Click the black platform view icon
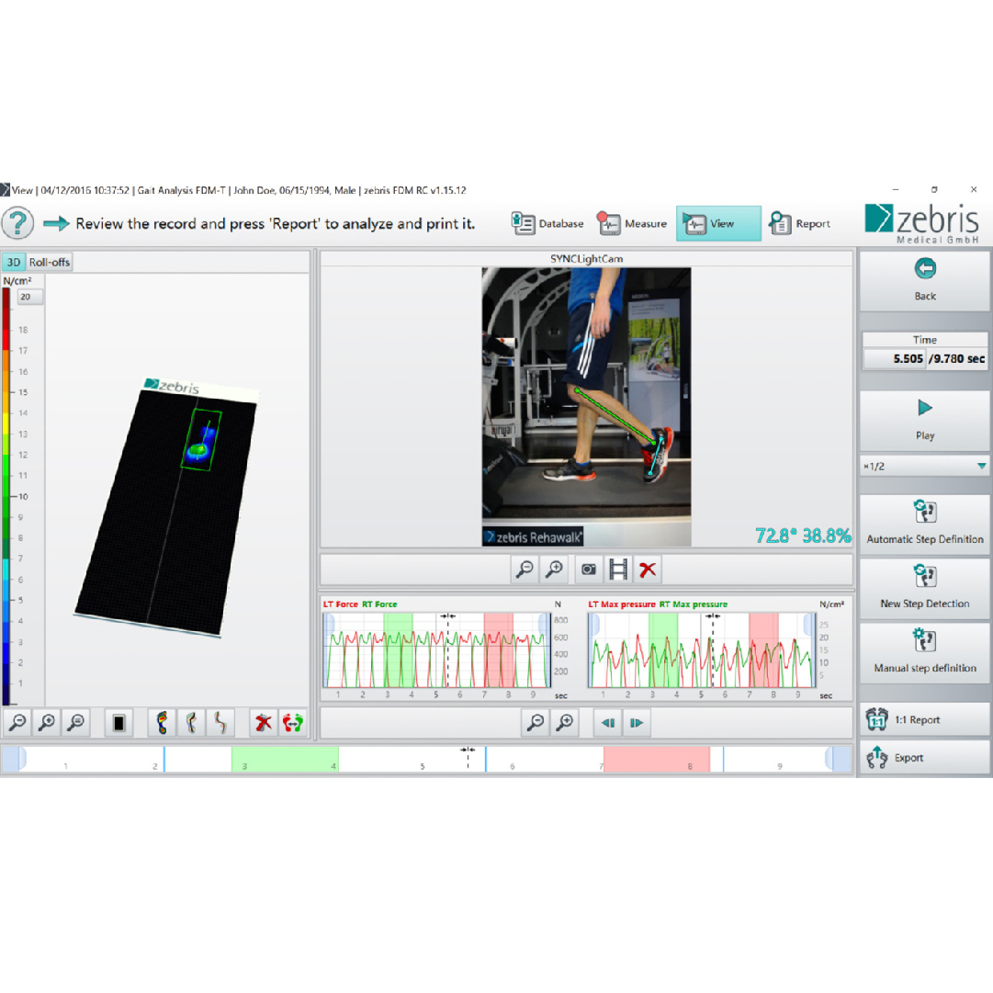The image size is (993, 993). [118, 723]
